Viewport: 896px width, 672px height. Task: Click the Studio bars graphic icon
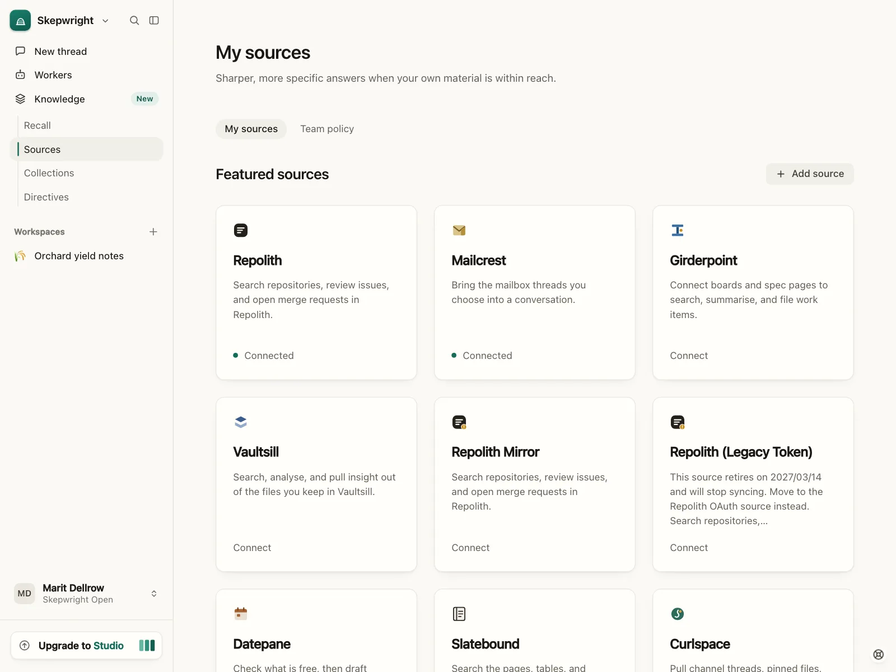[x=147, y=646]
